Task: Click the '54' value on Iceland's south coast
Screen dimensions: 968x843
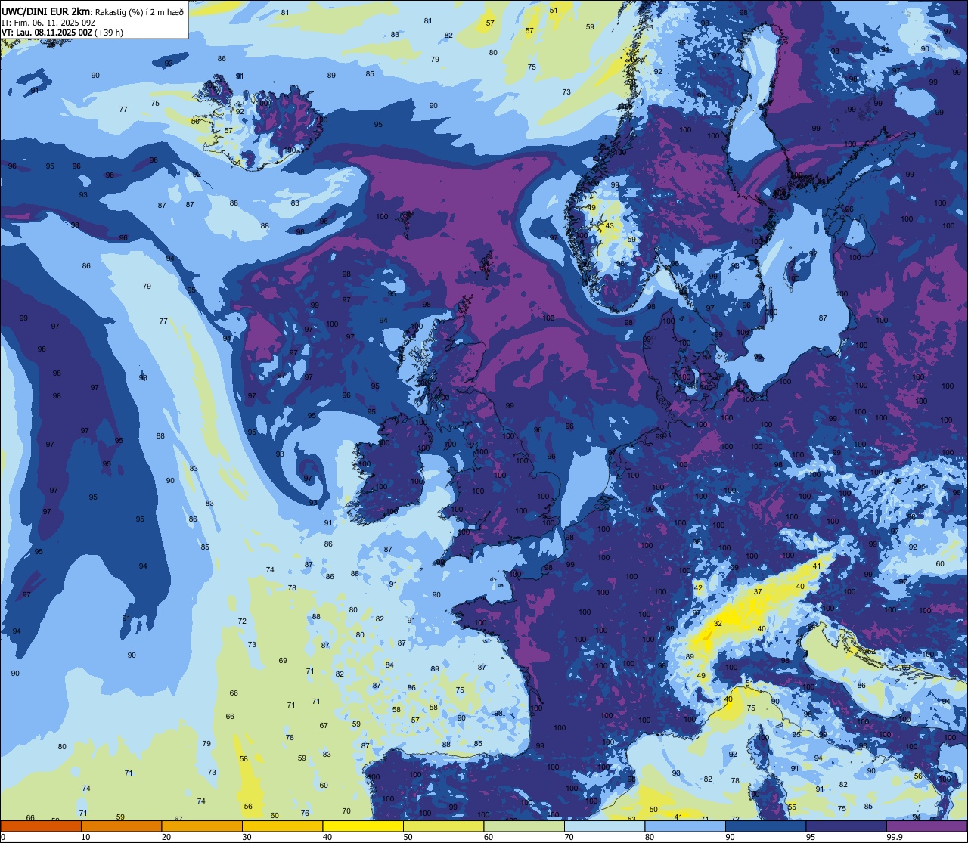Action: point(237,162)
